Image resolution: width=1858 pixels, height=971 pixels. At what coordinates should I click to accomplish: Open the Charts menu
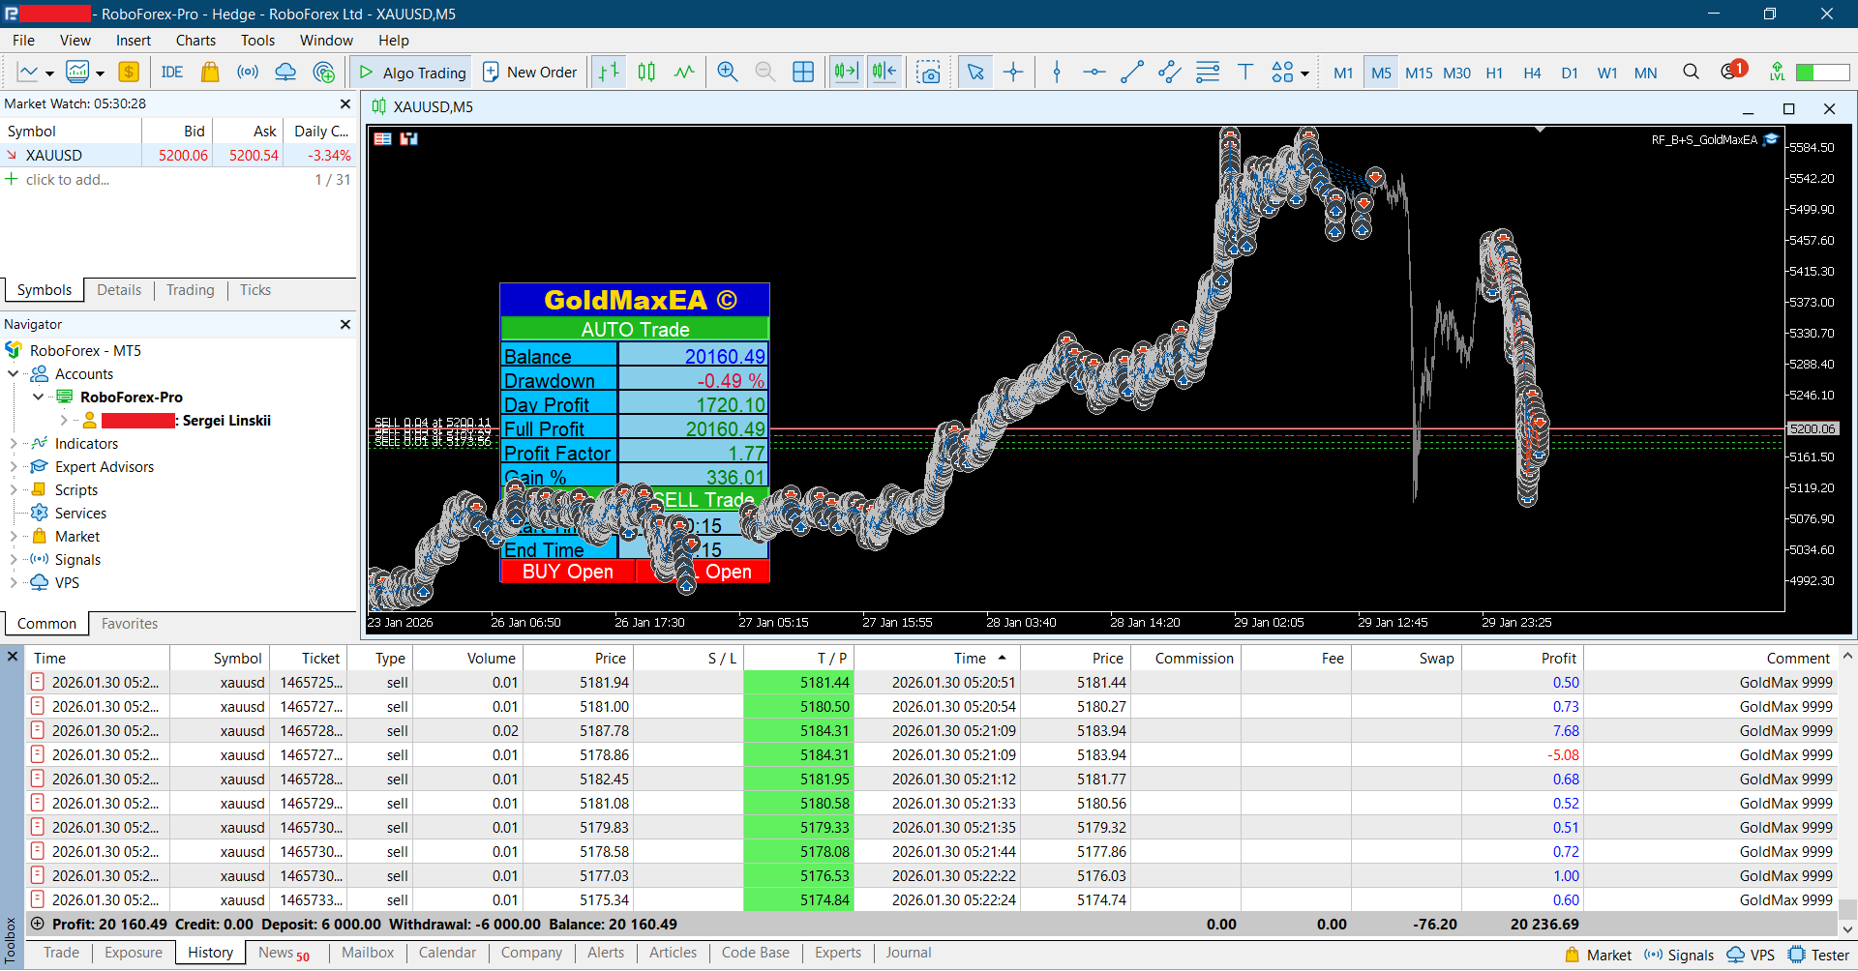[x=195, y=41]
